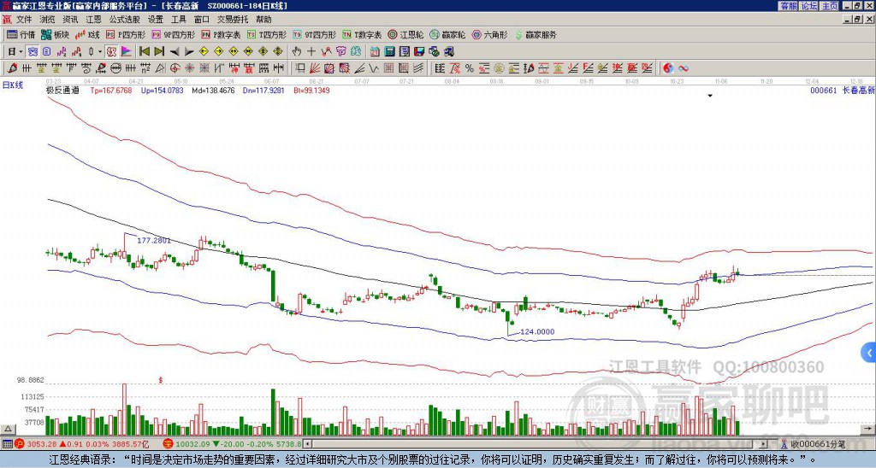Open the 窗口 menu

point(202,20)
